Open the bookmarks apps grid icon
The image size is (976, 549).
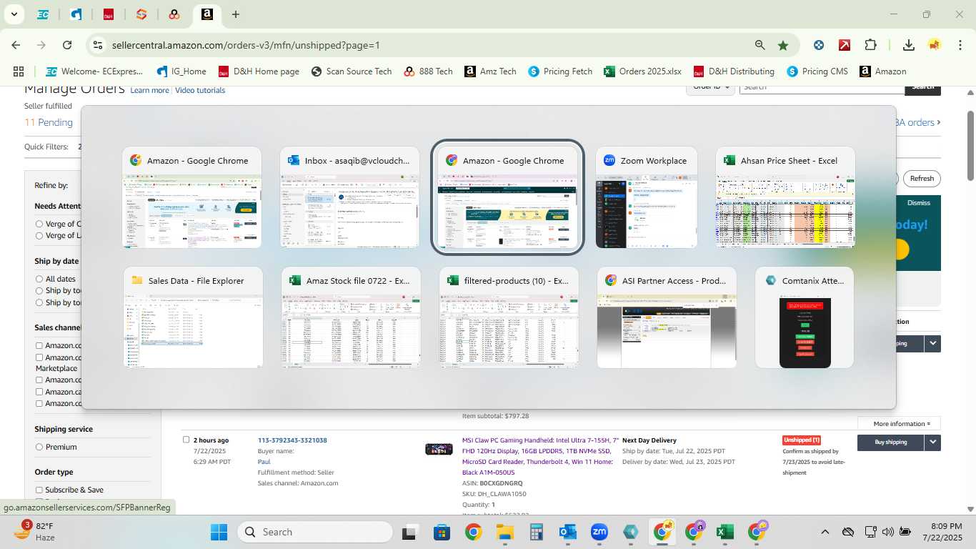pos(19,71)
